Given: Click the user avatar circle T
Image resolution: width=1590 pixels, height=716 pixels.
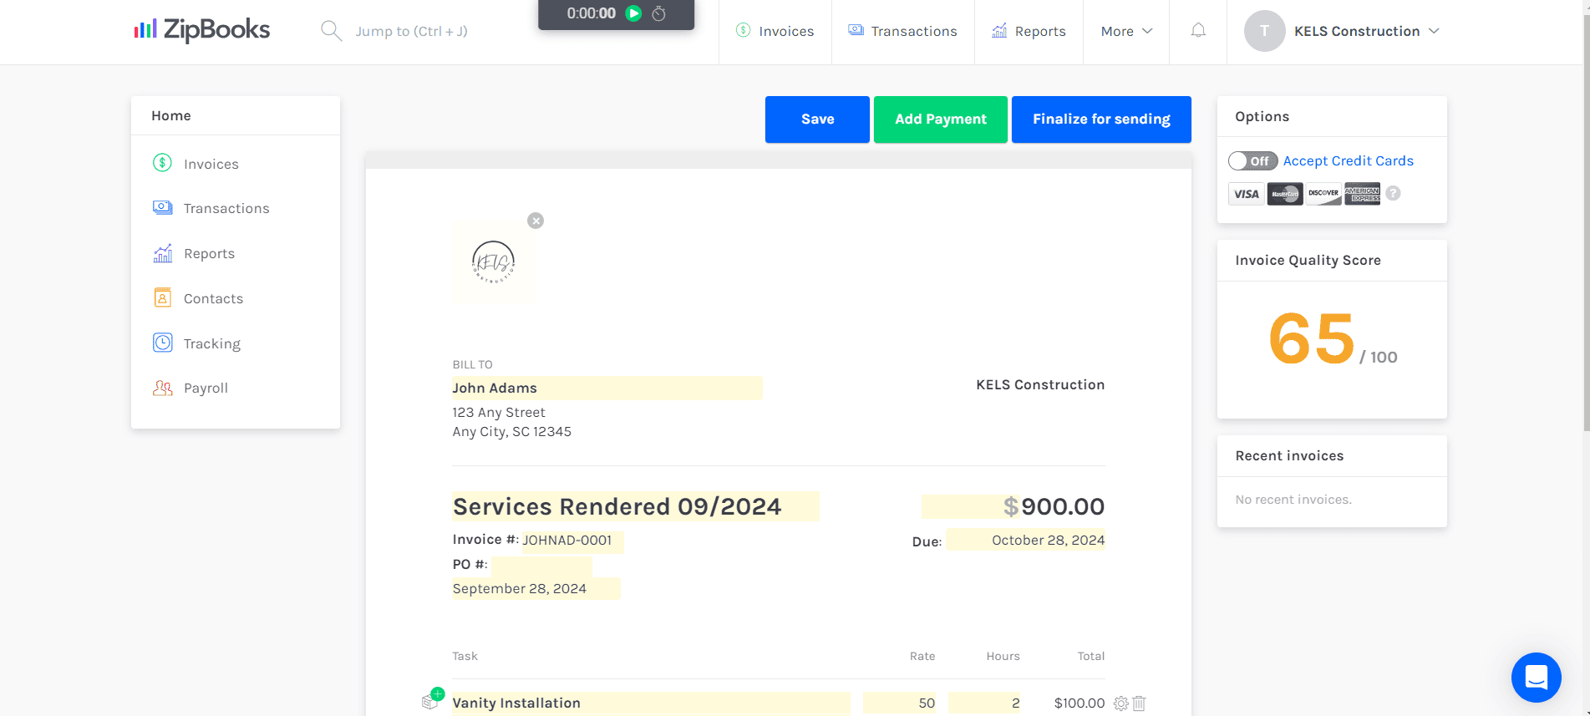Looking at the screenshot, I should [1264, 31].
